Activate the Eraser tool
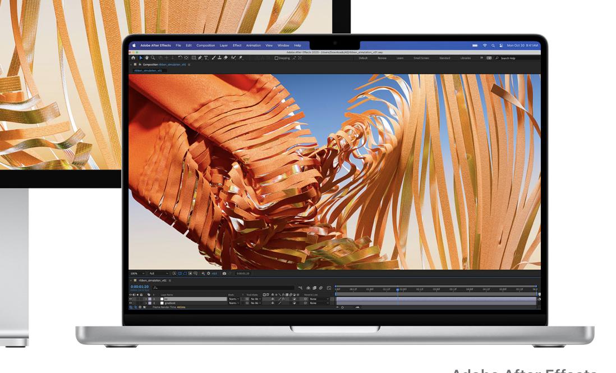Image resolution: width=616 pixels, height=373 pixels. (x=224, y=57)
